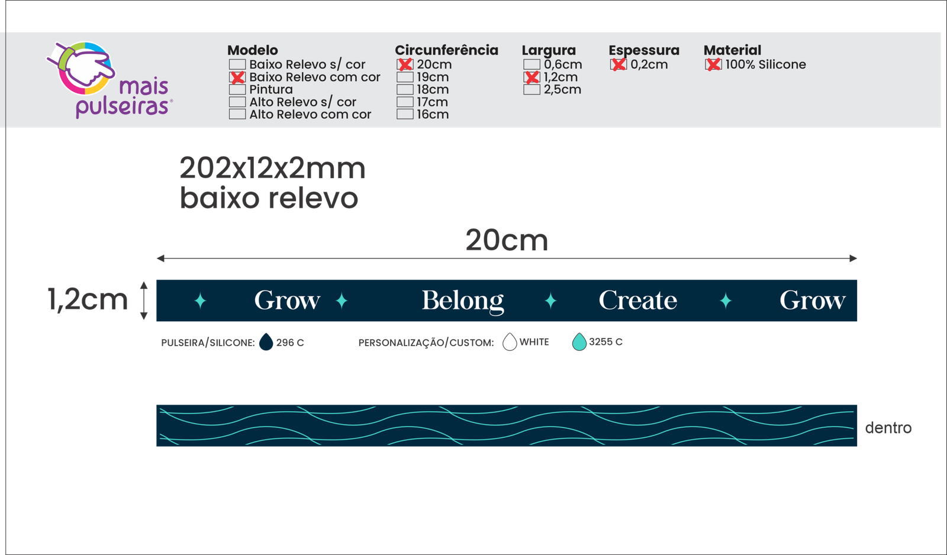Check the 18cm circumference option

coord(405,90)
